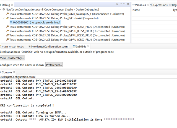Image resolution: width=177 pixels, height=128 pixels.
Task: Collapse the NewTargetConfiguration.ccxml tree node
Action: click(x=1, y=9)
